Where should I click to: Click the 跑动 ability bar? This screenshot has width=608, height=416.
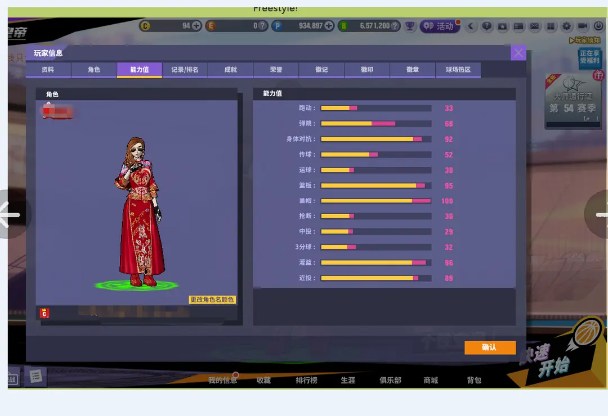point(376,108)
